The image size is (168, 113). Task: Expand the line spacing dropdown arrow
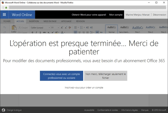pyautogui.click(x=94, y=32)
